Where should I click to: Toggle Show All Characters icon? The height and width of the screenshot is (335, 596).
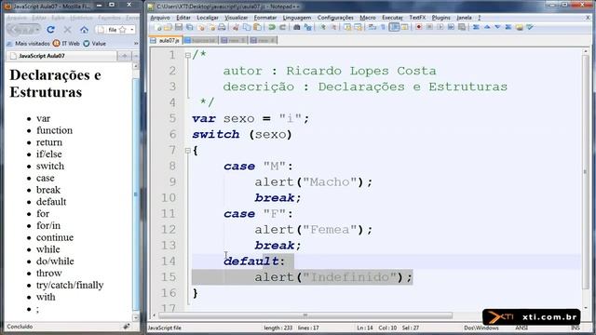pyautogui.click(x=383, y=27)
